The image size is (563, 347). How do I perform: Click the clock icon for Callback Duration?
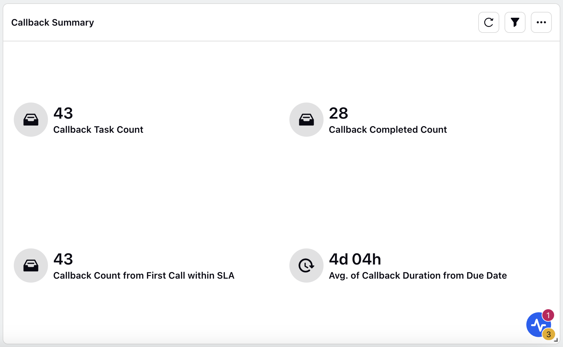[306, 266]
